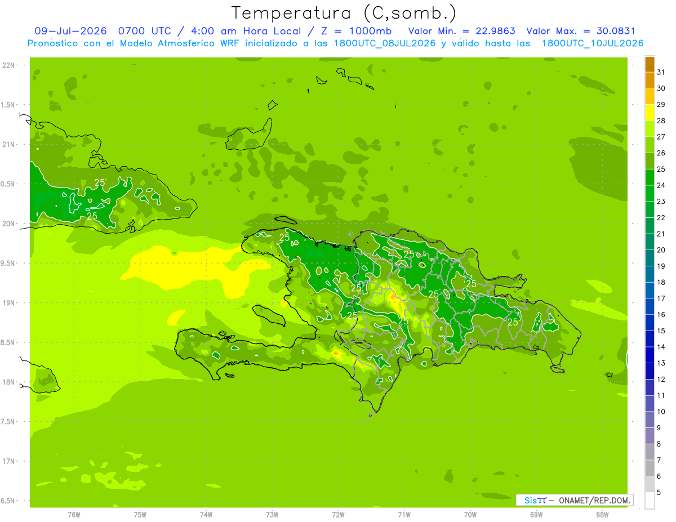
Task: Select the yellow swatch at level 28
Action: click(650, 113)
